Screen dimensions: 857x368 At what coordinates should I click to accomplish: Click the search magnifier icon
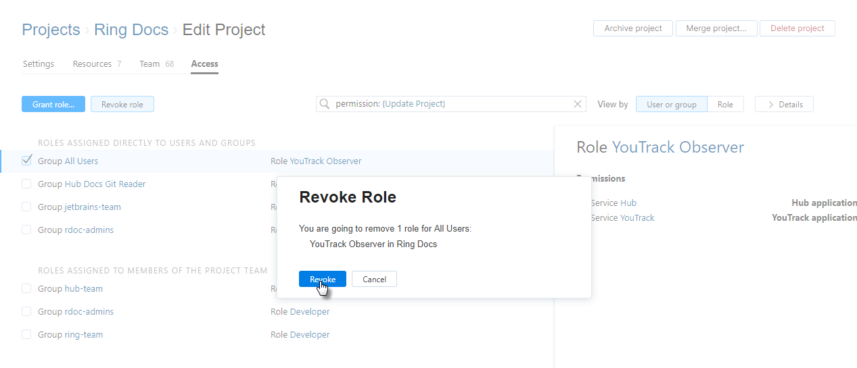coord(325,104)
